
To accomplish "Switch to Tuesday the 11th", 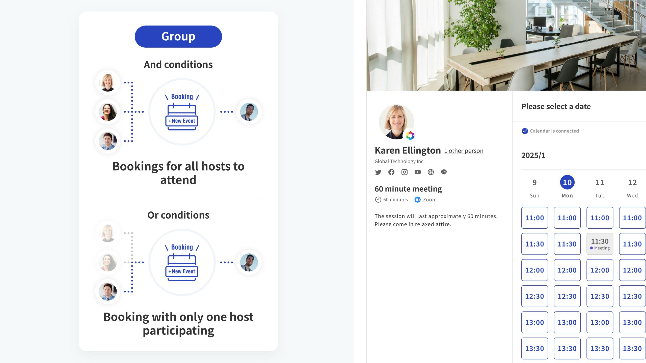I will coord(600,183).
